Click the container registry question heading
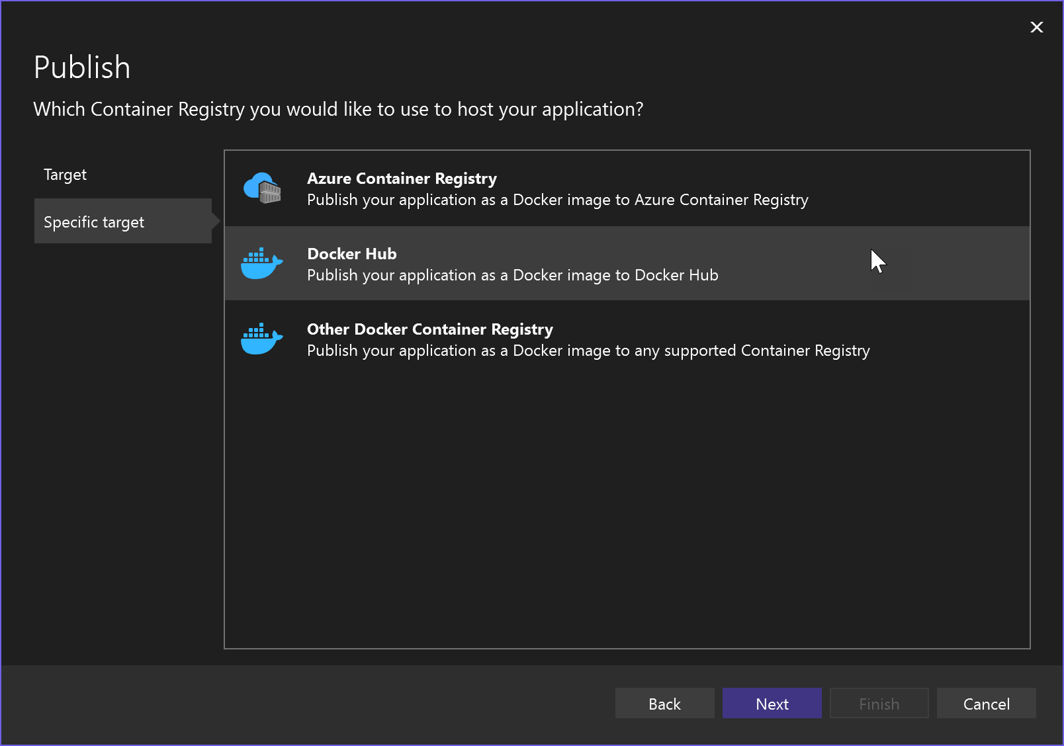The height and width of the screenshot is (746, 1064). tap(338, 109)
